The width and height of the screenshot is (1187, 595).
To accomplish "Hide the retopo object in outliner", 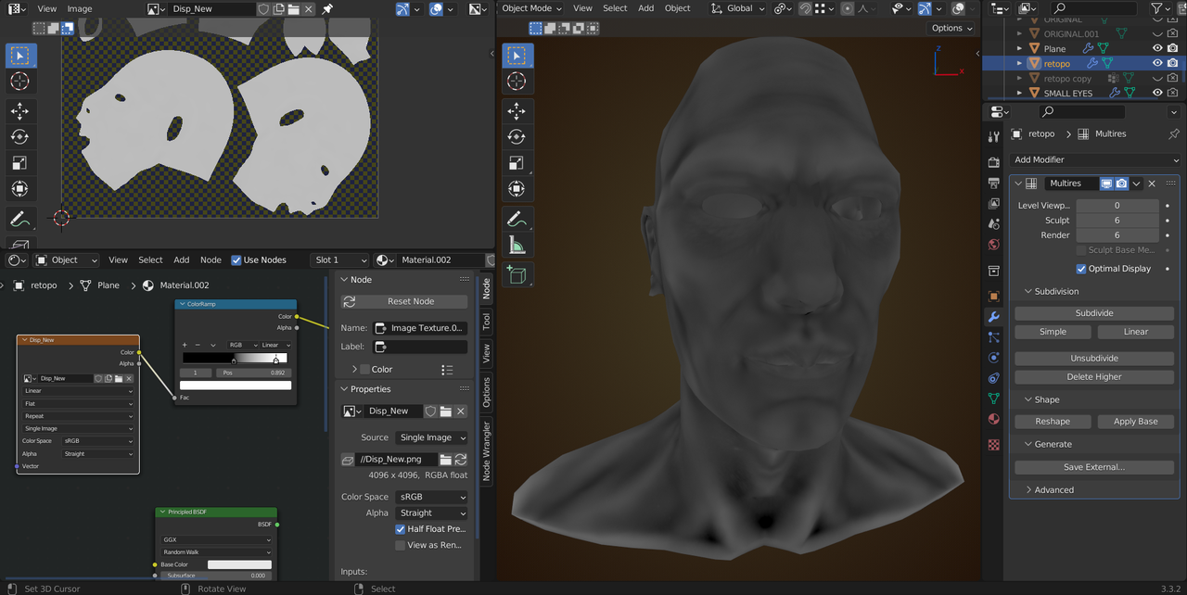I will pos(1157,63).
